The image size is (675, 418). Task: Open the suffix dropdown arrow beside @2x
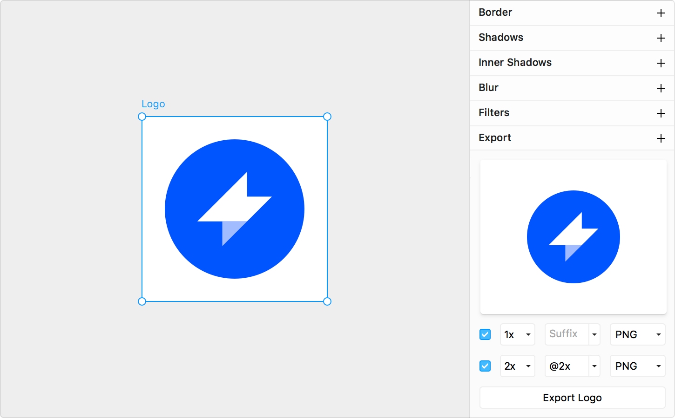(594, 366)
